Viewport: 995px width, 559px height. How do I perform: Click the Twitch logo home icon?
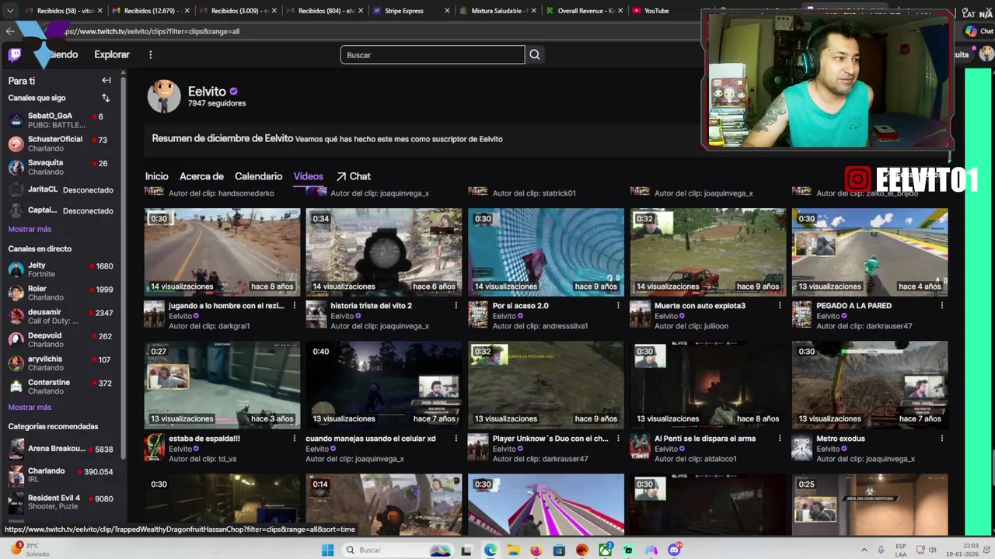point(15,54)
